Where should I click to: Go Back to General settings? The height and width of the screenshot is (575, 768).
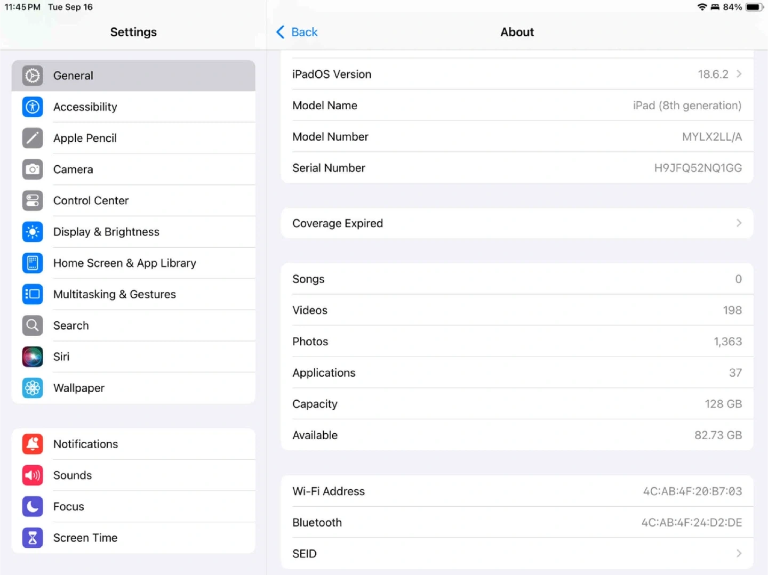297,32
